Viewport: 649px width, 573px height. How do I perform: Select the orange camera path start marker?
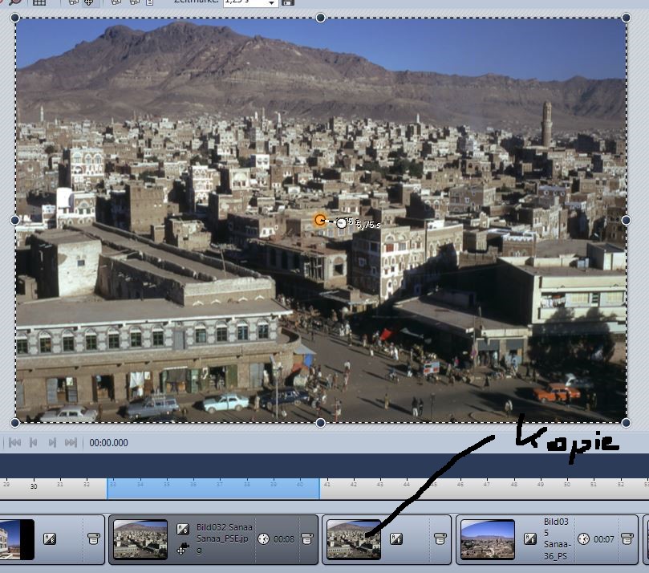320,220
